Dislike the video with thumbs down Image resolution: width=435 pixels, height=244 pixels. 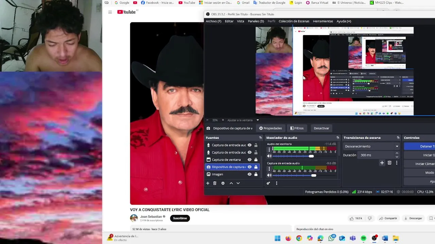pos(370,218)
